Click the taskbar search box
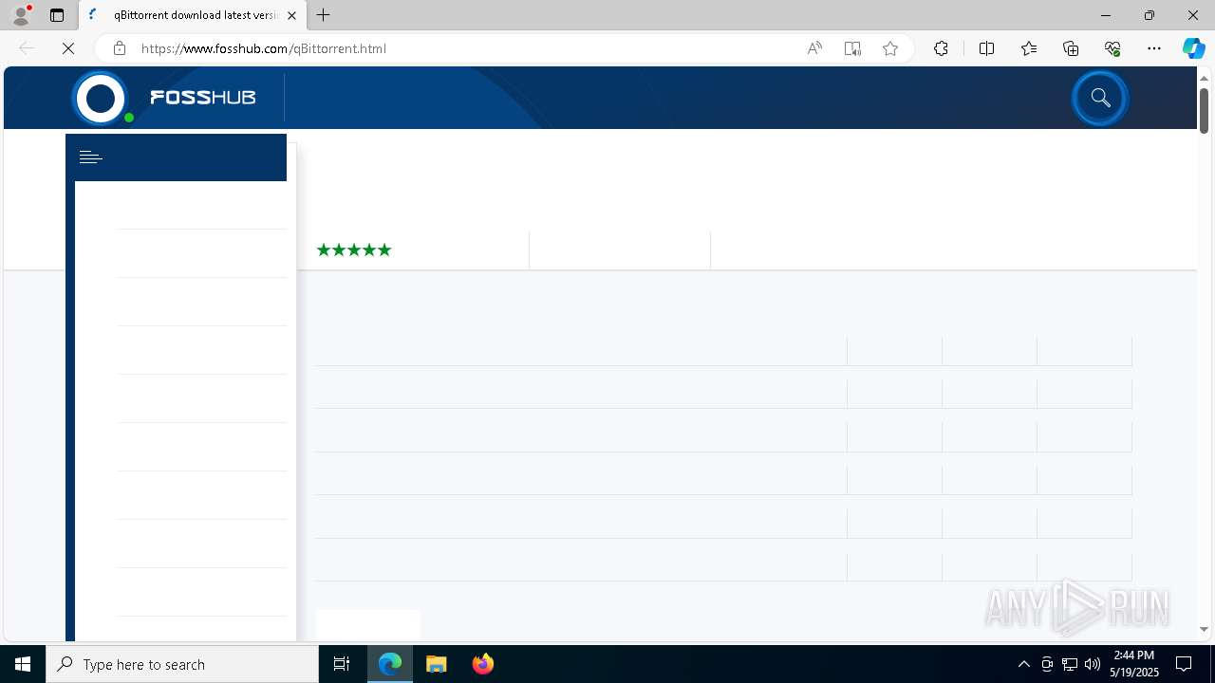This screenshot has height=683, width=1215. [182, 664]
